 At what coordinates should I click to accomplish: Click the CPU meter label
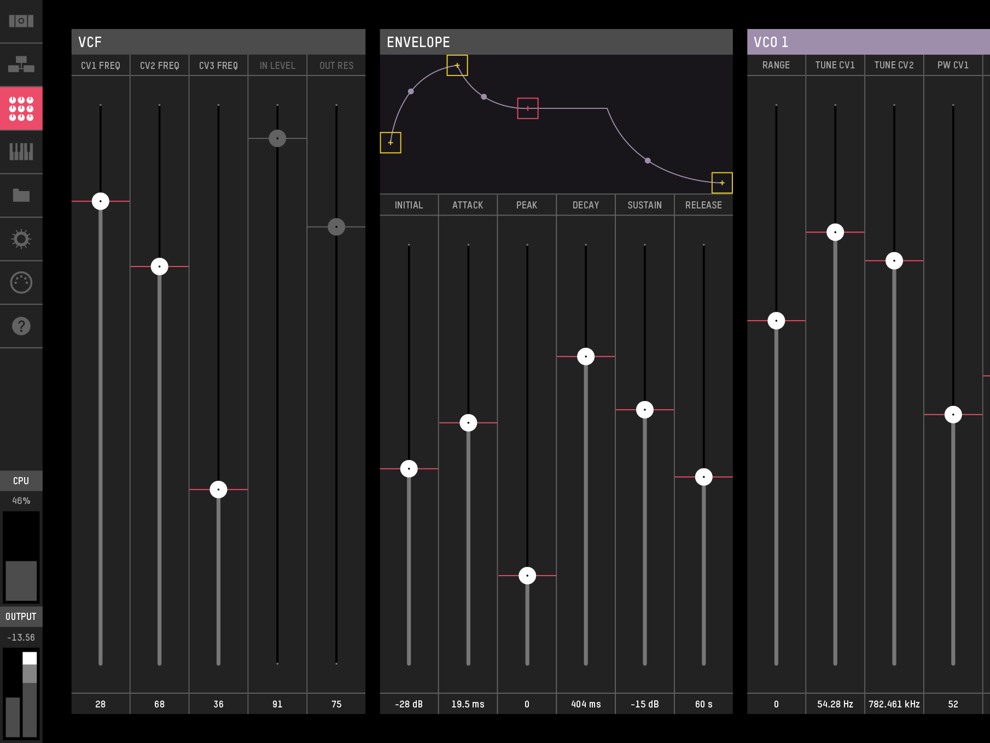click(21, 481)
